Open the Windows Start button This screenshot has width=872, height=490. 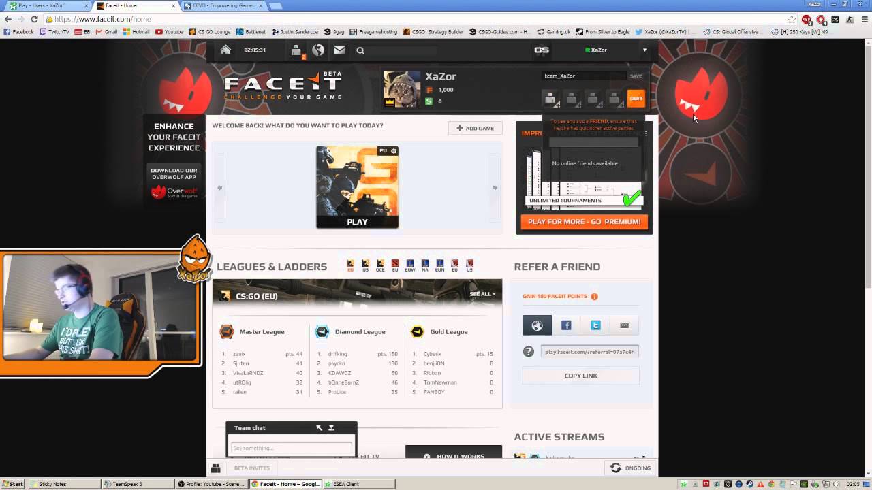12,484
